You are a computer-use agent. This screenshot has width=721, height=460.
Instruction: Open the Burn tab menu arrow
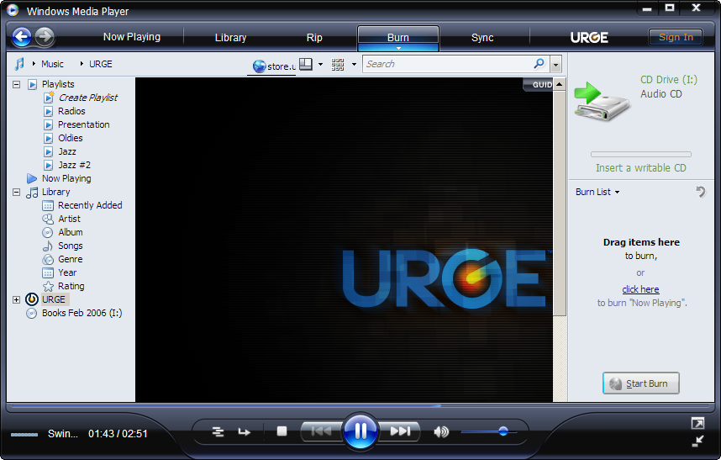398,48
